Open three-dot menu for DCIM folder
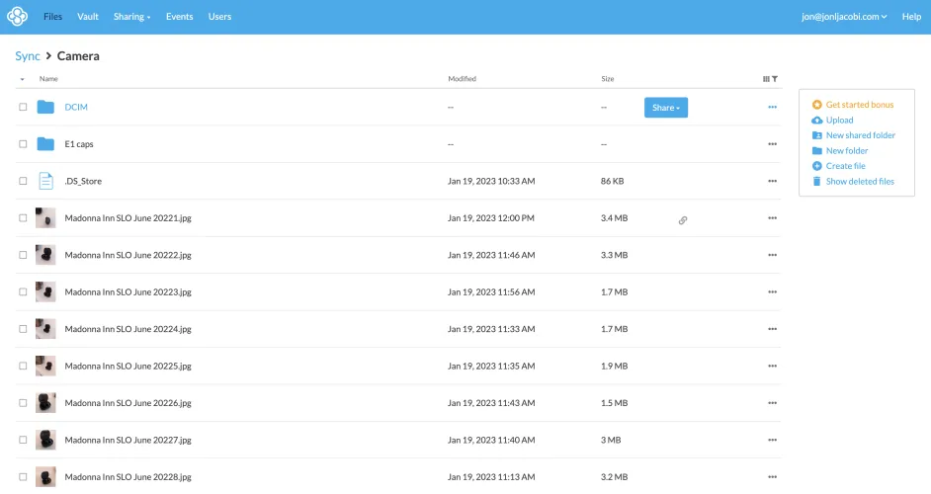Image resolution: width=931 pixels, height=494 pixels. point(772,107)
